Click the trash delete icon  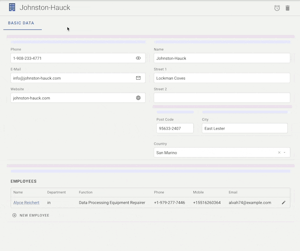pyautogui.click(x=288, y=8)
